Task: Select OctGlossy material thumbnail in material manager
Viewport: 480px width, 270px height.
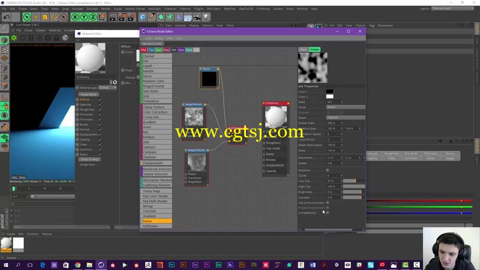Action: (x=6, y=244)
